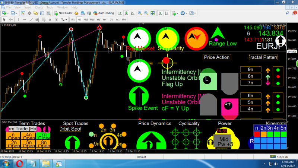This screenshot has width=298, height=168.
Task: Draw a vertical line
Action: pyautogui.click(x=18, y=20)
